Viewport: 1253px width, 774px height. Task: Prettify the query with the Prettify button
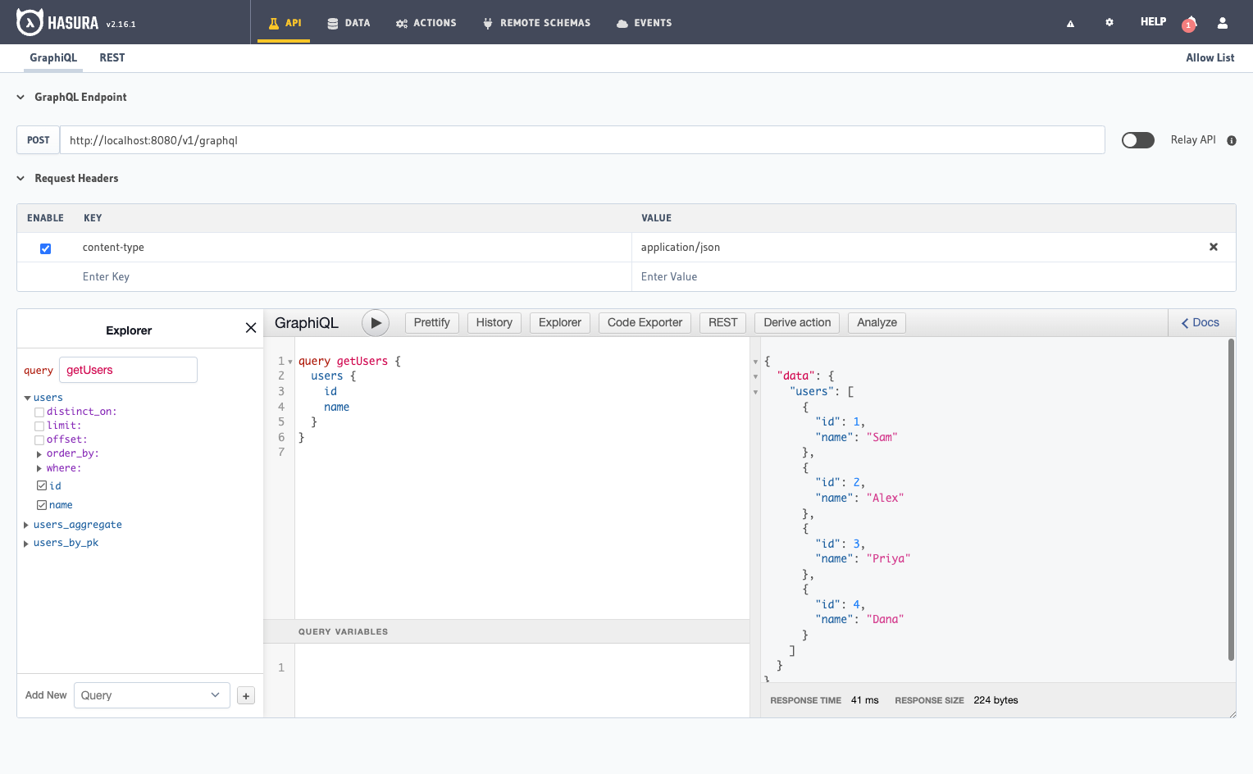[x=431, y=322]
